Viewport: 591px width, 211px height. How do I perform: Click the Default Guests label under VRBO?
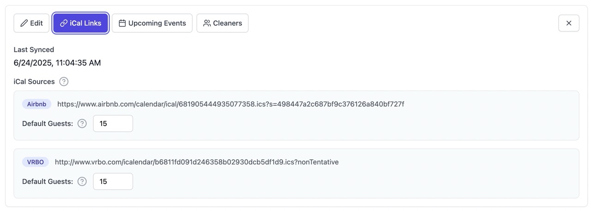click(48, 181)
